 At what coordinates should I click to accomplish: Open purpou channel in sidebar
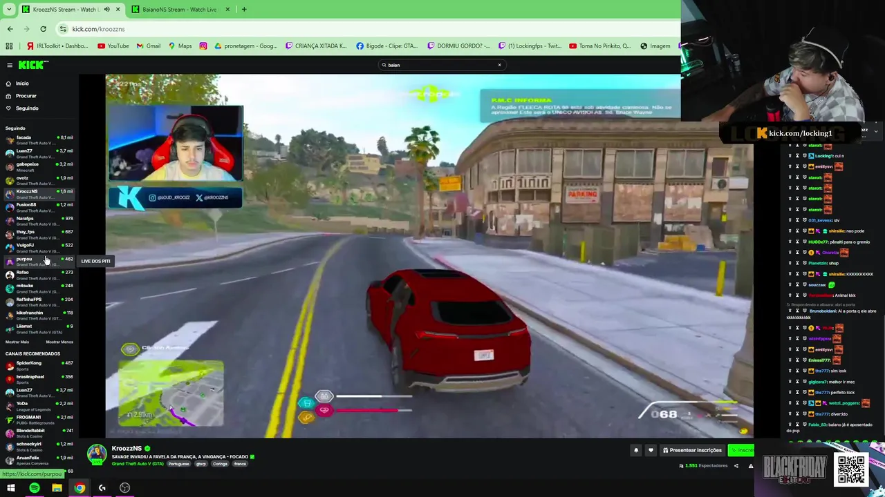tap(39, 262)
